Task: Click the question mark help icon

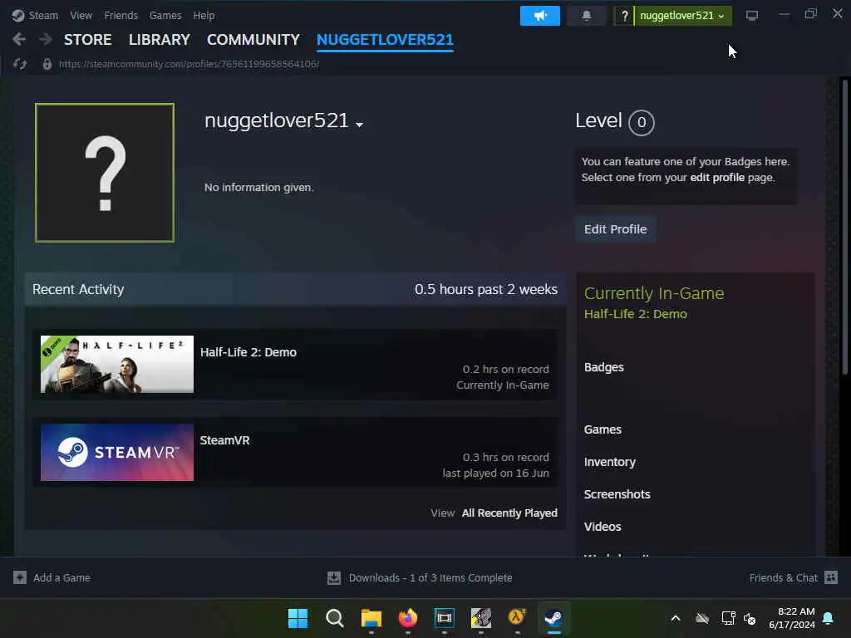Action: [x=624, y=16]
